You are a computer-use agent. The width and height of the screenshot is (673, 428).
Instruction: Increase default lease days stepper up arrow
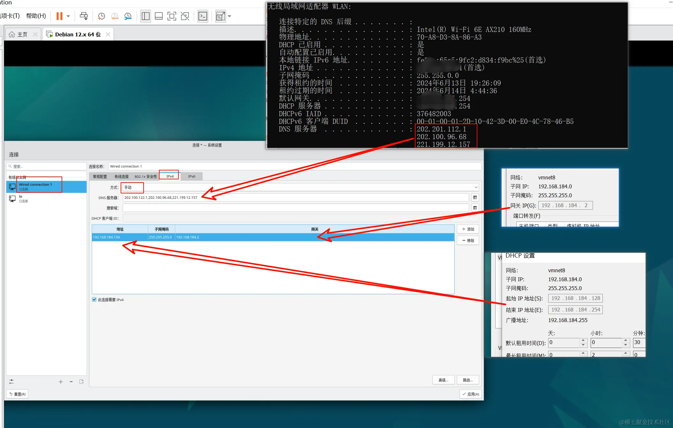pyautogui.click(x=583, y=340)
